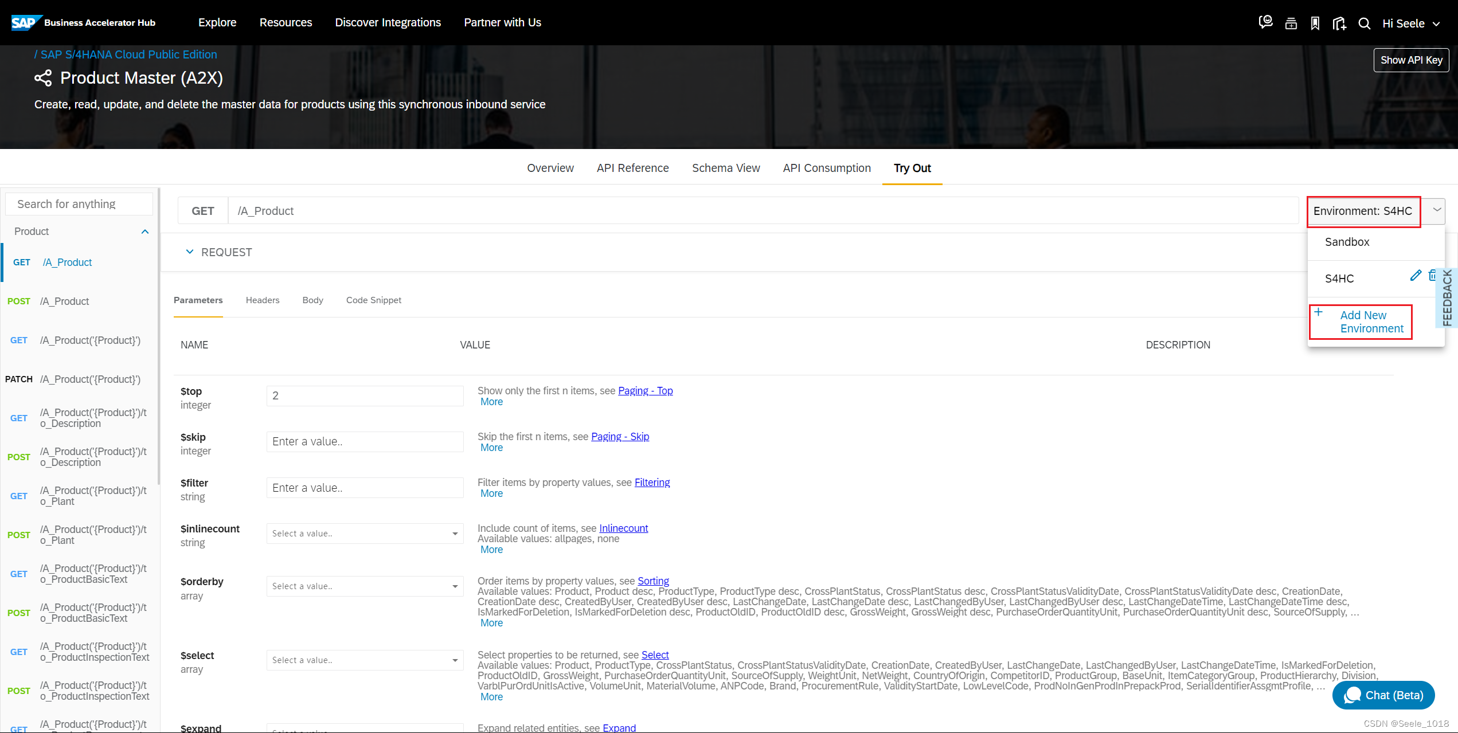Open the bookmark icon in top bar
The image size is (1458, 733).
1315,23
